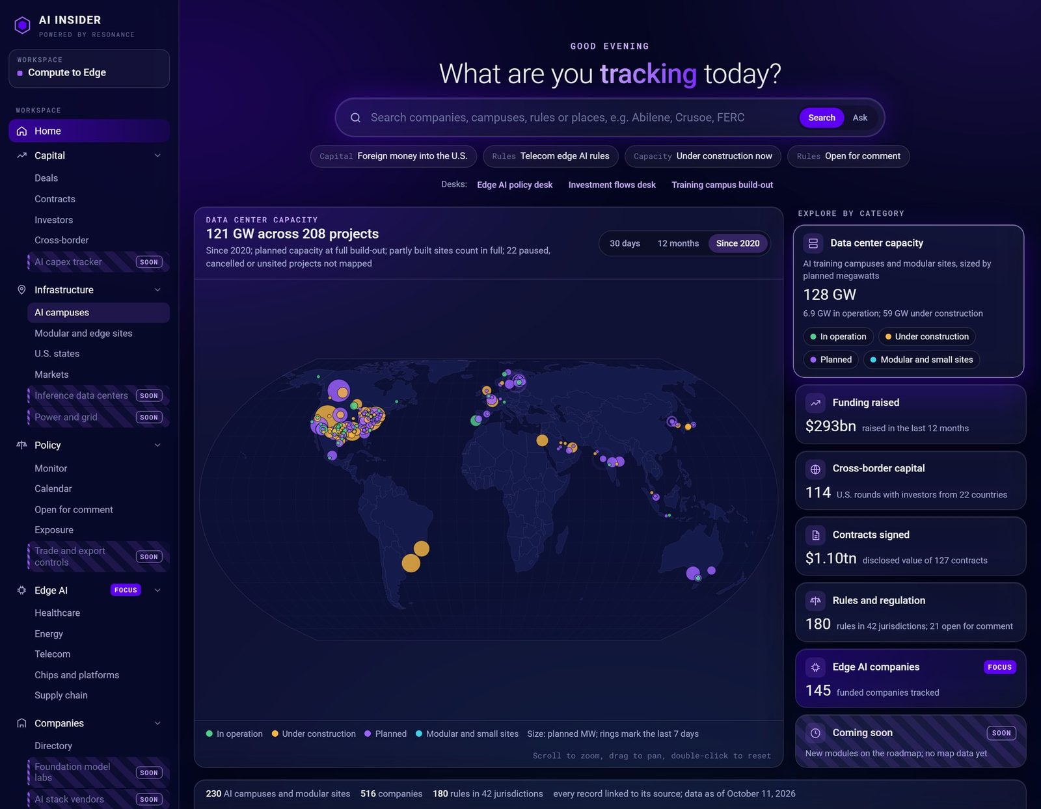Click the magnifier icon in search bar
1041x809 pixels.
355,118
